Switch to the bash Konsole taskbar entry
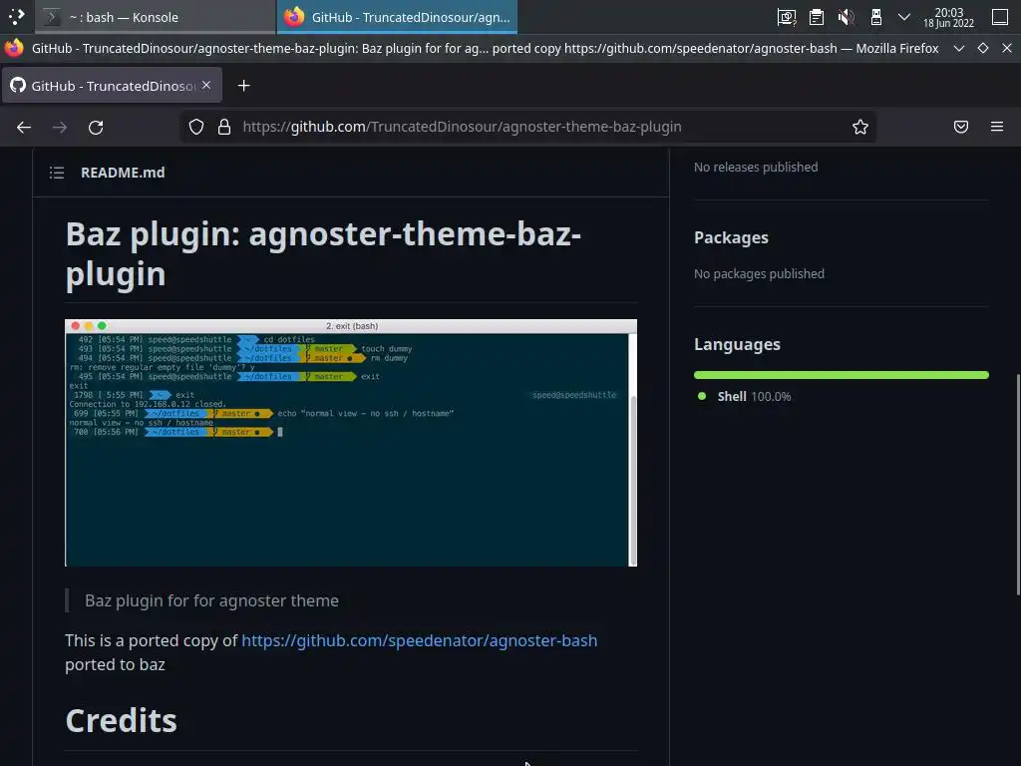The width and height of the screenshot is (1021, 766). coord(156,17)
